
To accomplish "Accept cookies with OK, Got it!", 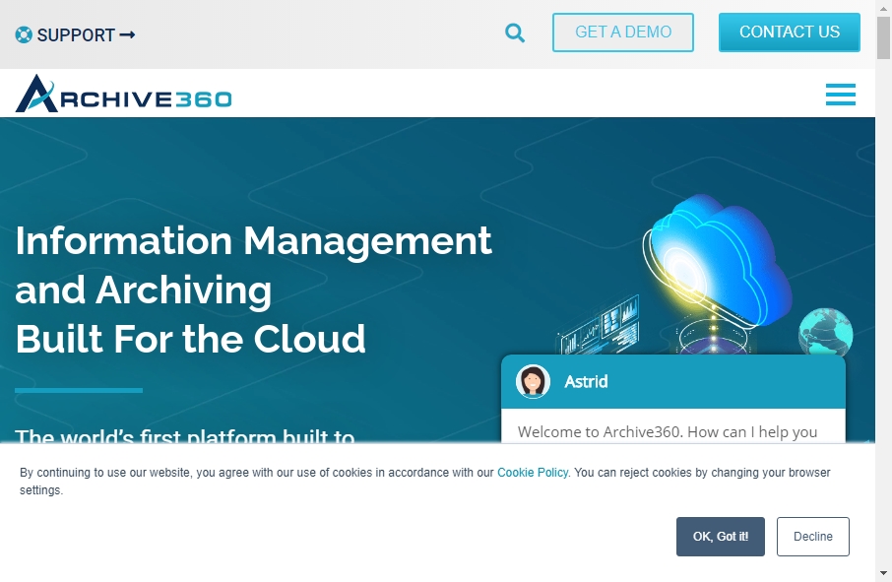I will pyautogui.click(x=720, y=537).
